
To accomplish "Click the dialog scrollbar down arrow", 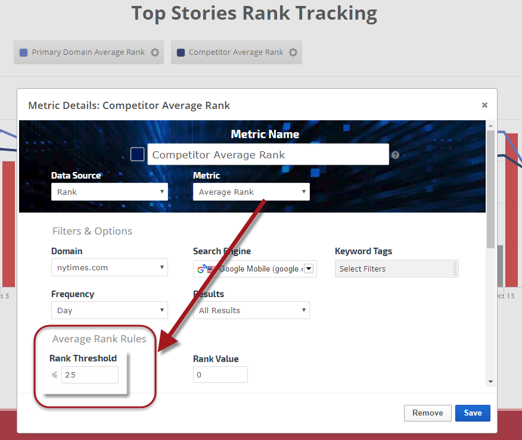I will pos(490,382).
